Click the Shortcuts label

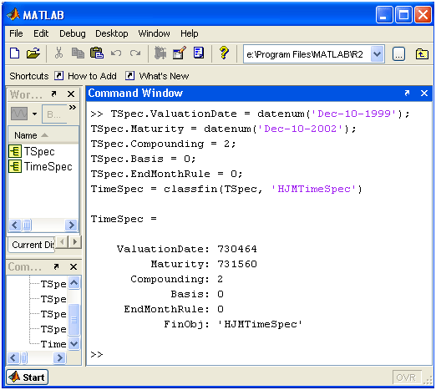29,76
